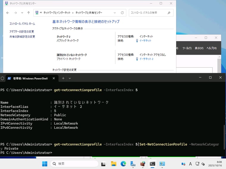Image resolution: width=226 pixels, height=169 pixels.
Task: Click the final PS C:\Users\Administrator> prompt
Action: tap(26, 153)
